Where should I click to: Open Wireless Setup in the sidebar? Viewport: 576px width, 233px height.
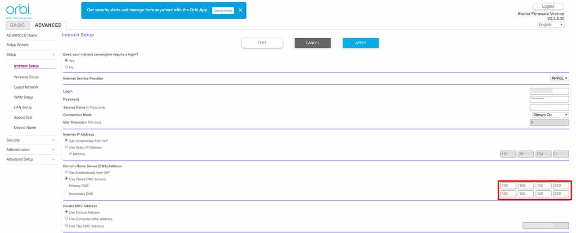click(x=26, y=77)
